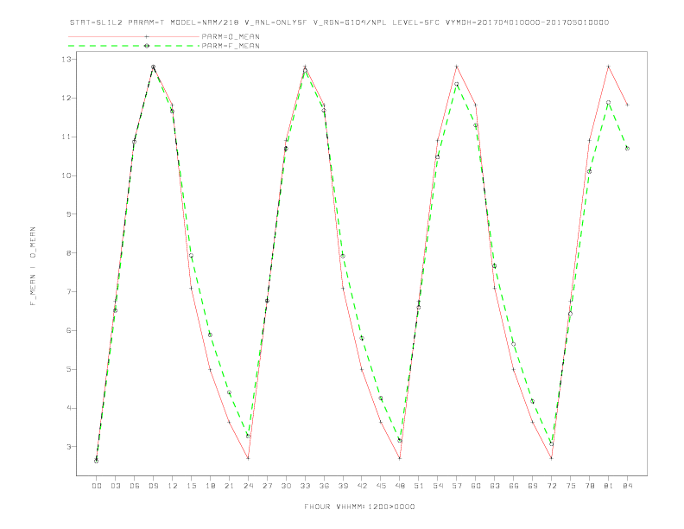Click the O_MEAN plus marker at hour 84
Viewport: 684px width, 529px height.
(627, 105)
